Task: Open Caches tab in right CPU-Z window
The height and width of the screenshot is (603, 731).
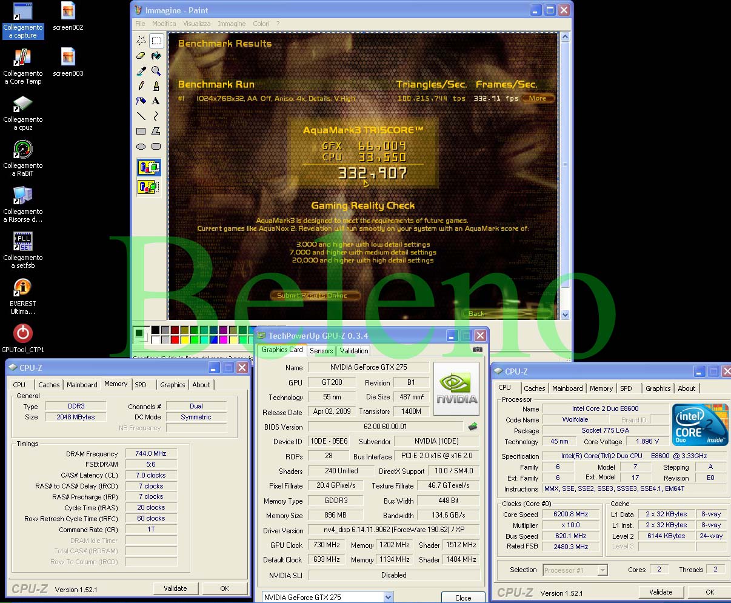Action: (535, 388)
